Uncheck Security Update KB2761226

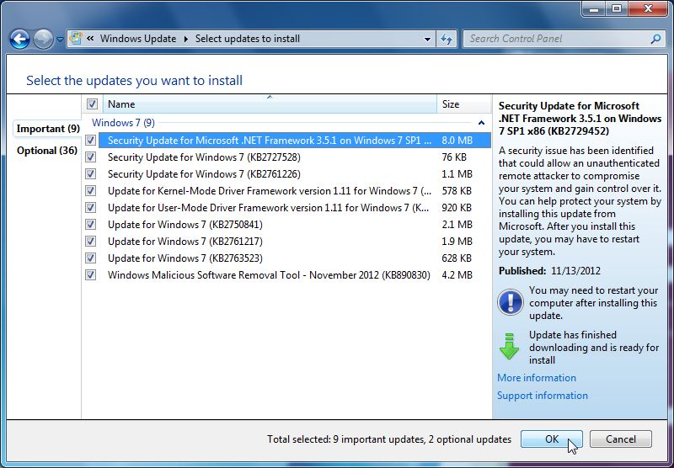pyautogui.click(x=91, y=174)
